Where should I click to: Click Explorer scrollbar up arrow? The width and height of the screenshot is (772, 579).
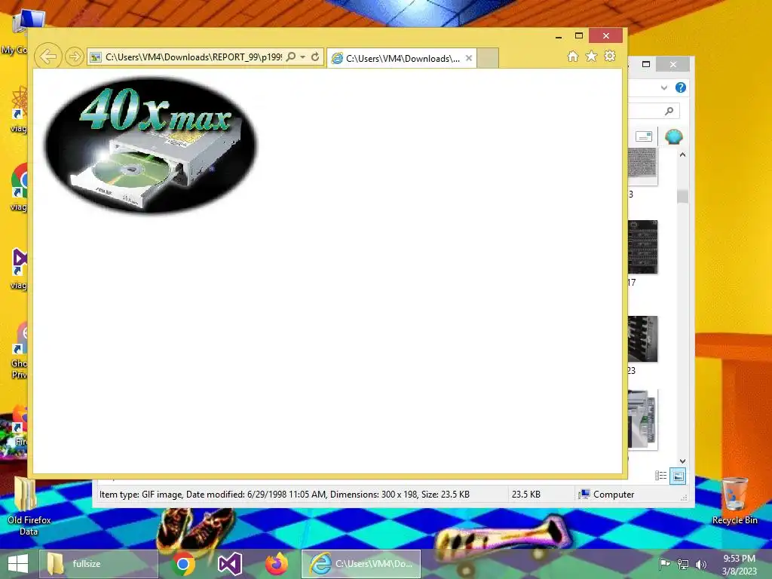(x=682, y=155)
